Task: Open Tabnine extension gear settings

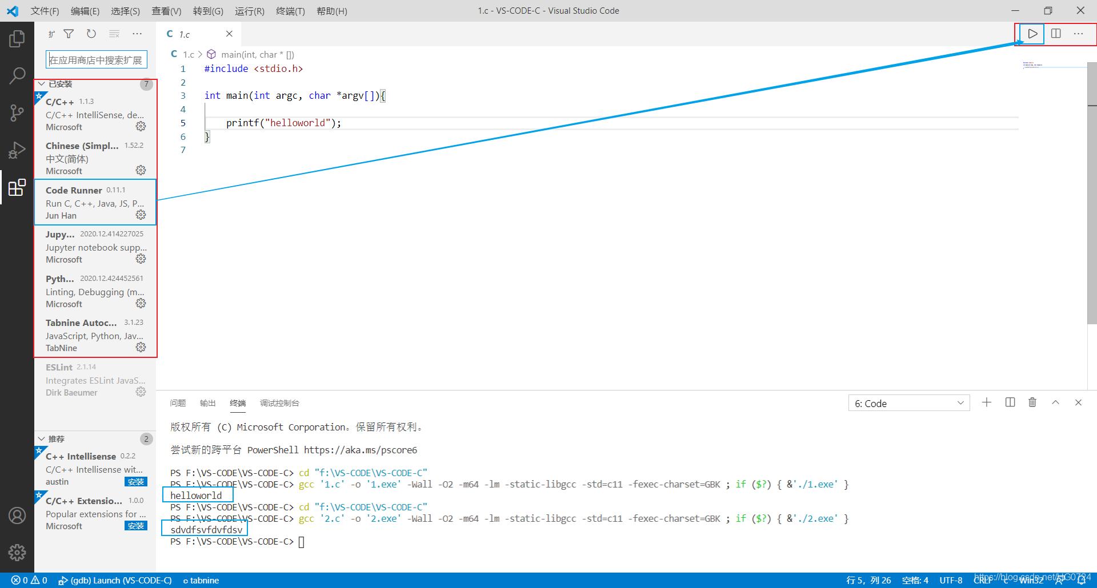Action: [x=141, y=347]
